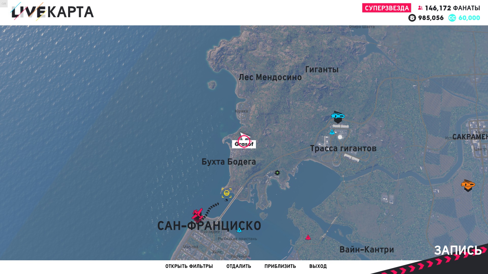Click the bucks currency coin icon
Screen dimensions: 488x274
(412, 18)
